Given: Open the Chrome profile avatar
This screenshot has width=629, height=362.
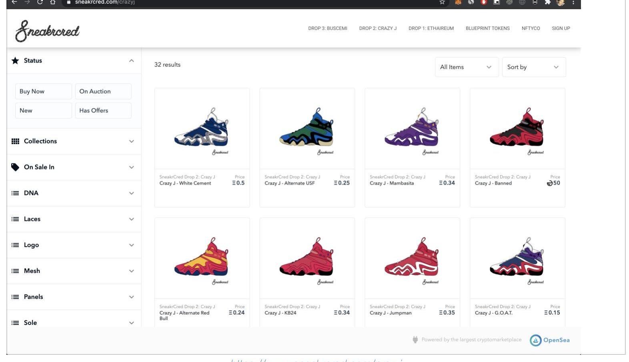Looking at the screenshot, I should 561,2.
